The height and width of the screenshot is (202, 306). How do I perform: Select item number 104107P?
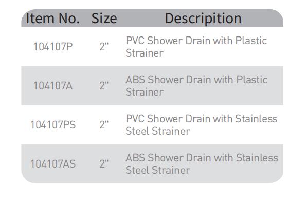(x=53, y=47)
